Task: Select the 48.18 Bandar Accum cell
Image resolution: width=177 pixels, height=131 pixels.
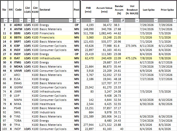Action: coord(119,79)
